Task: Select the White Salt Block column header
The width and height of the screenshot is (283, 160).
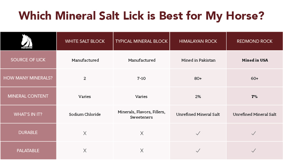Action: pos(85,41)
